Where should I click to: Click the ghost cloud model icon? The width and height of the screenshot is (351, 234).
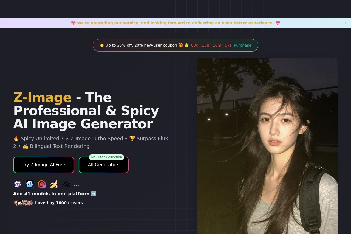[30, 184]
